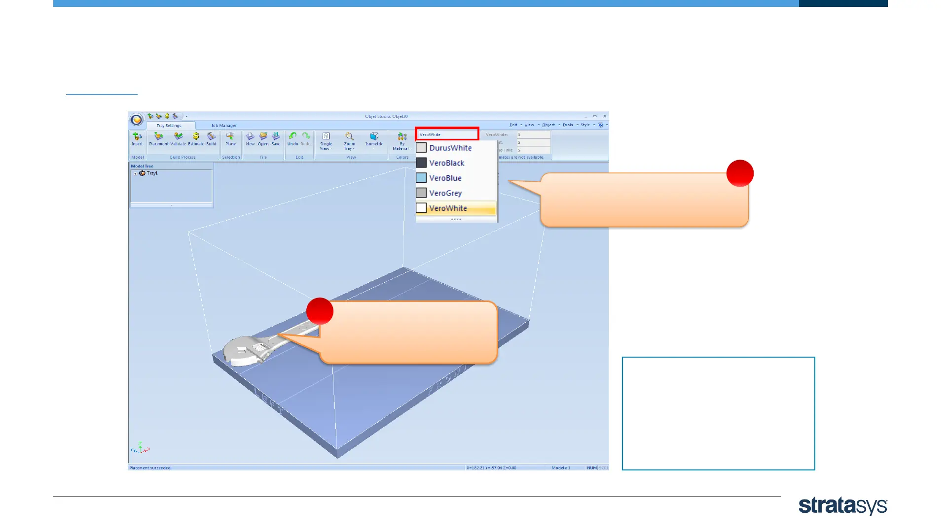The height and width of the screenshot is (532, 947).
Task: Click the Insert model icon
Action: [x=137, y=138]
